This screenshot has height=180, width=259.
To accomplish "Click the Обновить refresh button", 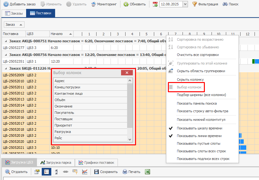I will 134,4.
